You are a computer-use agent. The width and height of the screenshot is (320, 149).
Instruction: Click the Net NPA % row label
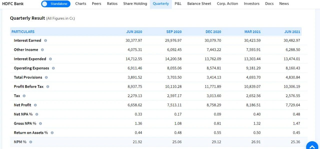pyautogui.click(x=23, y=114)
